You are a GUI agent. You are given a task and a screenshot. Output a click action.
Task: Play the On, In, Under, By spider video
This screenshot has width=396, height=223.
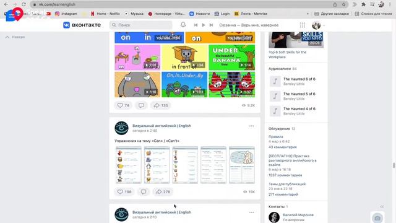click(184, 84)
